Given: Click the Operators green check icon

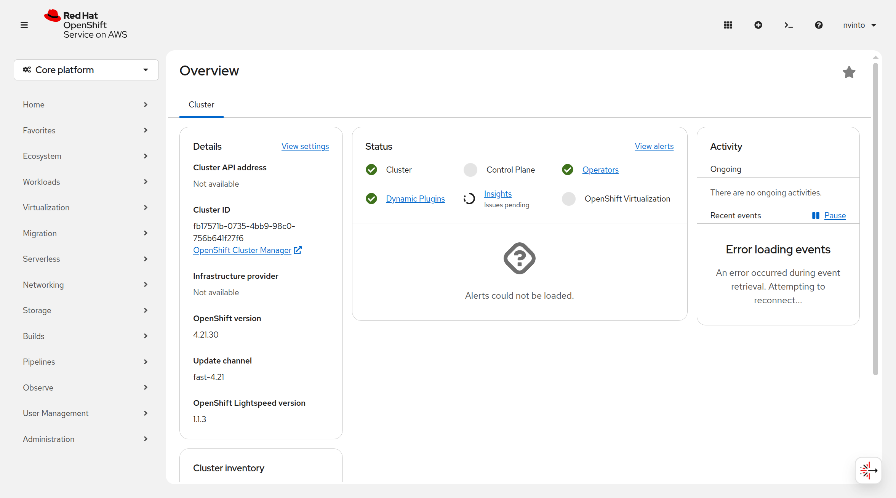Looking at the screenshot, I should pos(568,170).
